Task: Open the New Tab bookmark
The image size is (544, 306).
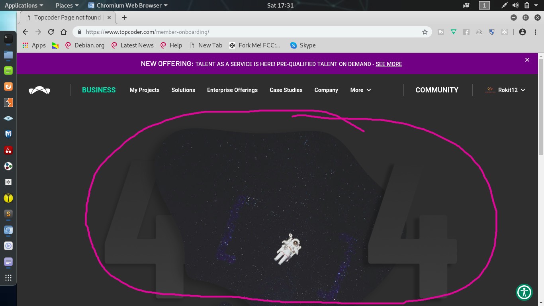Action: (x=205, y=45)
